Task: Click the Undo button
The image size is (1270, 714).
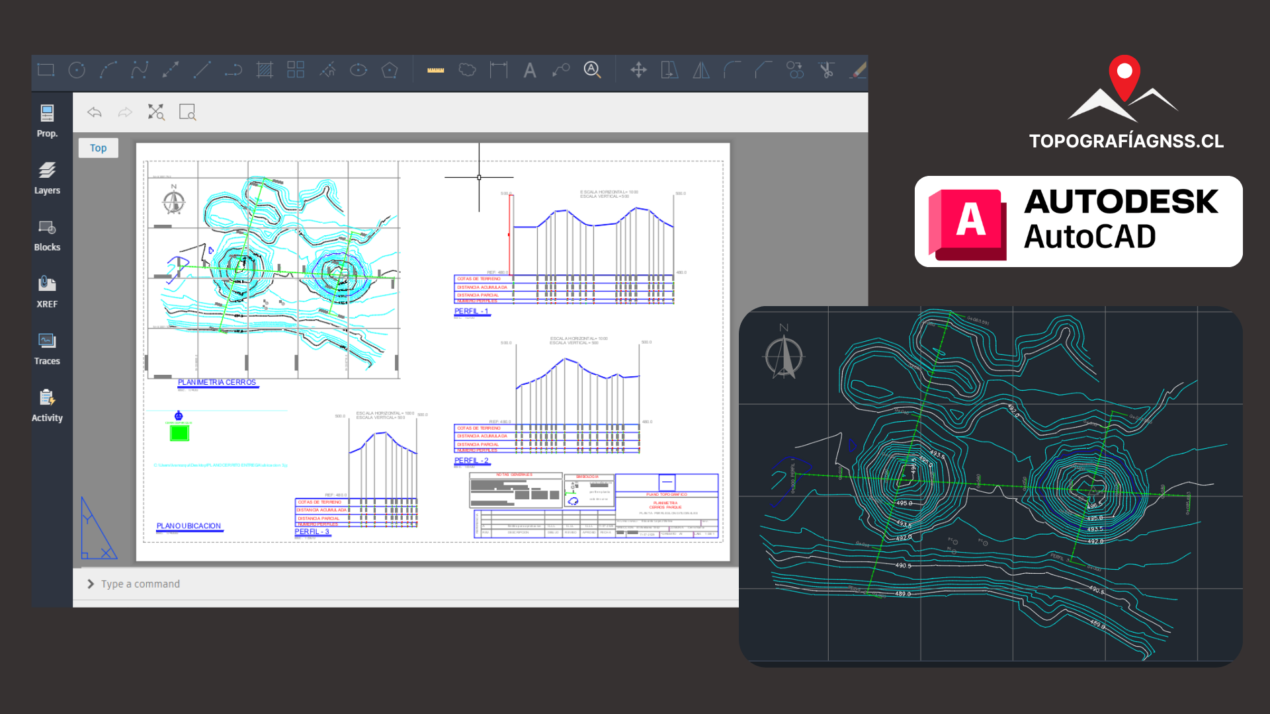Action: coord(94,112)
